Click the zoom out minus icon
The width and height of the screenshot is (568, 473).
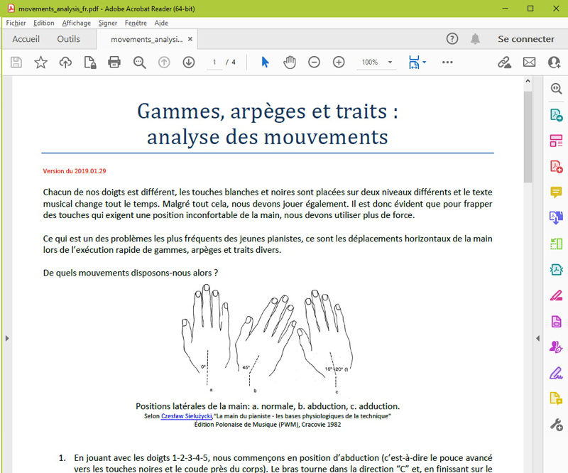pos(314,62)
